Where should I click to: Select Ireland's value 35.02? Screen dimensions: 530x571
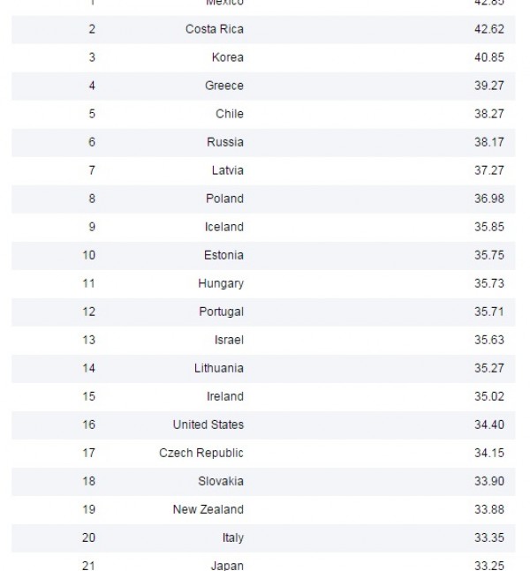[x=489, y=396]
